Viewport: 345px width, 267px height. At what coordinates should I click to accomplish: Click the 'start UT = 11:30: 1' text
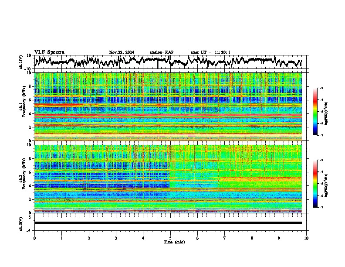pos(210,52)
